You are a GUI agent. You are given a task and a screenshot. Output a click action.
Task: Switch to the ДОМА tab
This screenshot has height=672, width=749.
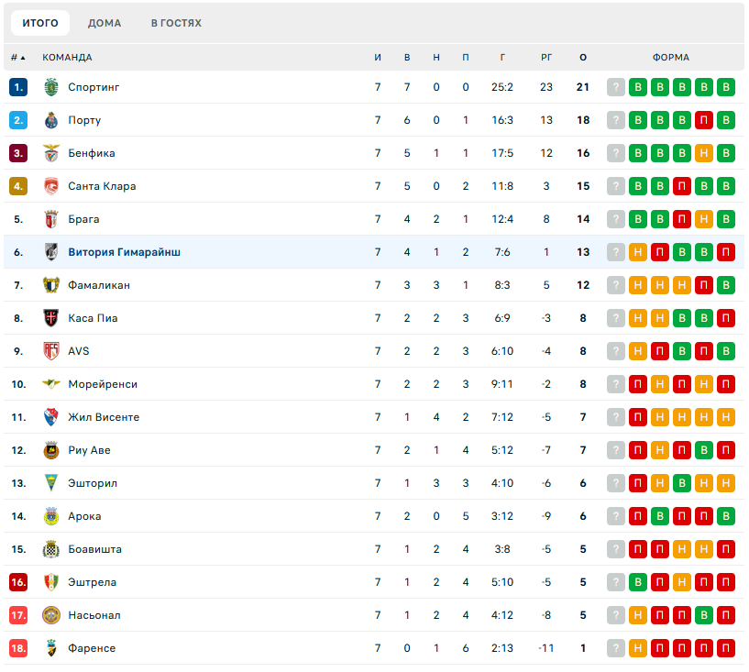(x=105, y=23)
